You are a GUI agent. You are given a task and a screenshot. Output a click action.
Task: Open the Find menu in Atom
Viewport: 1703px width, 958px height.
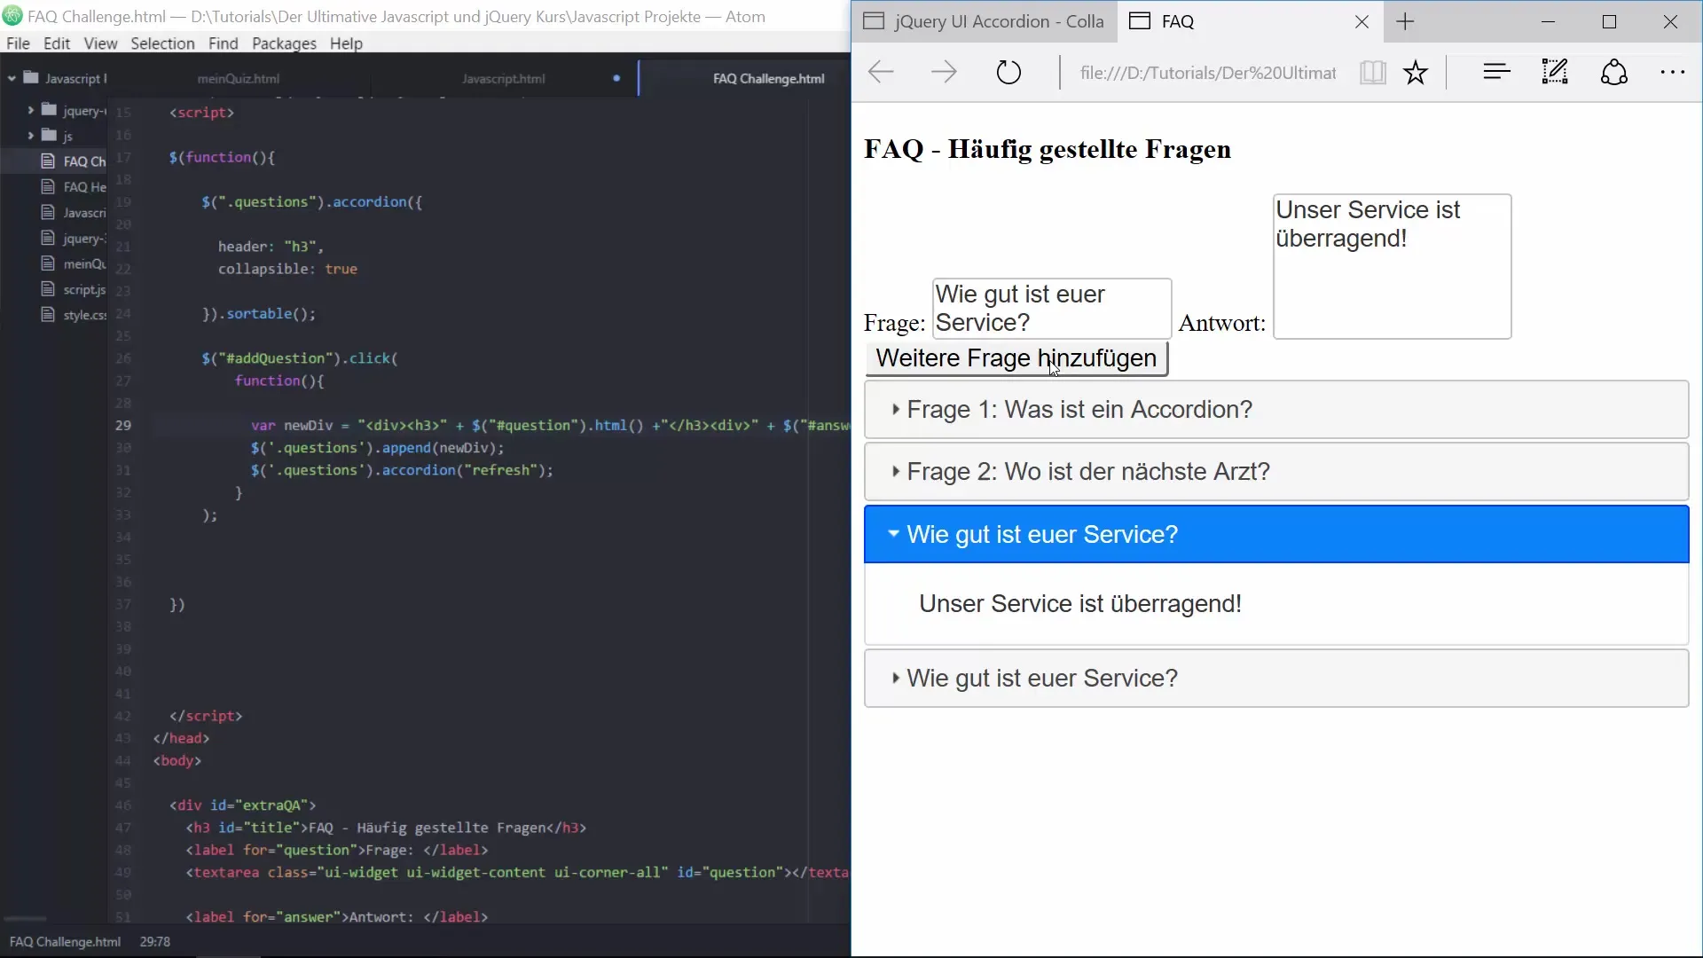(x=224, y=43)
